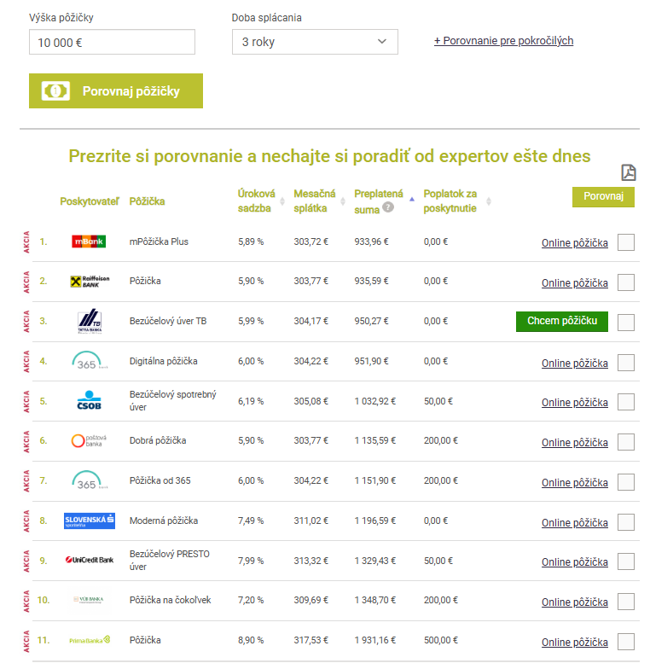Click the Poštová banka logo

89,441
